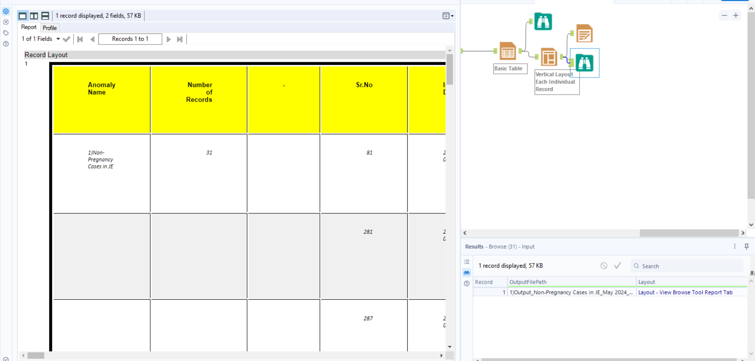Viewport: 755px width, 361px height.
Task: Click the 'Number of Records' header cell
Action: tap(199, 100)
